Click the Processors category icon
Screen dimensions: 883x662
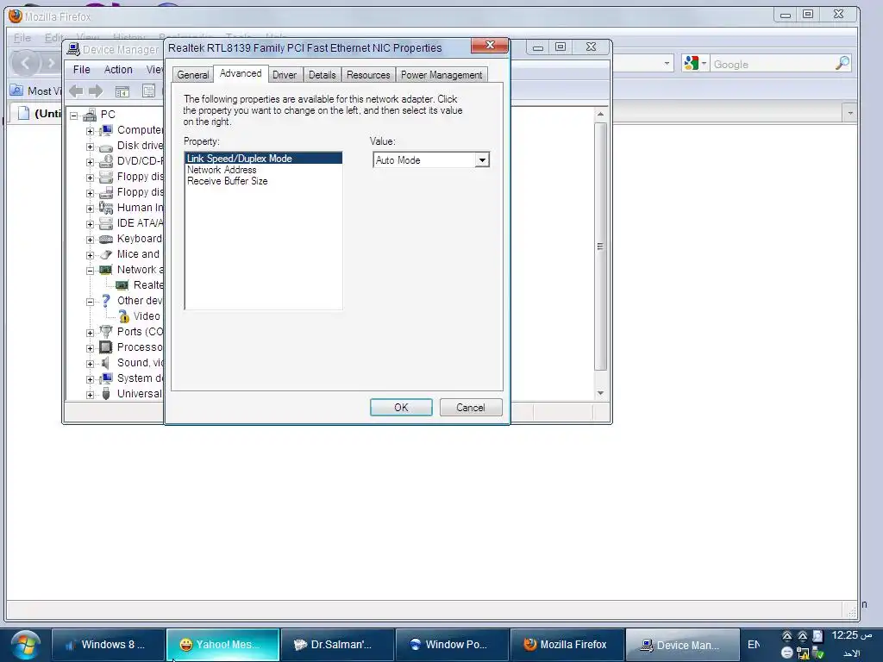(106, 347)
